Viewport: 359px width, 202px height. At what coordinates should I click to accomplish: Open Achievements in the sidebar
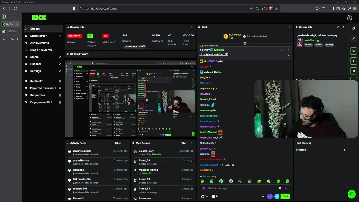click(43, 43)
